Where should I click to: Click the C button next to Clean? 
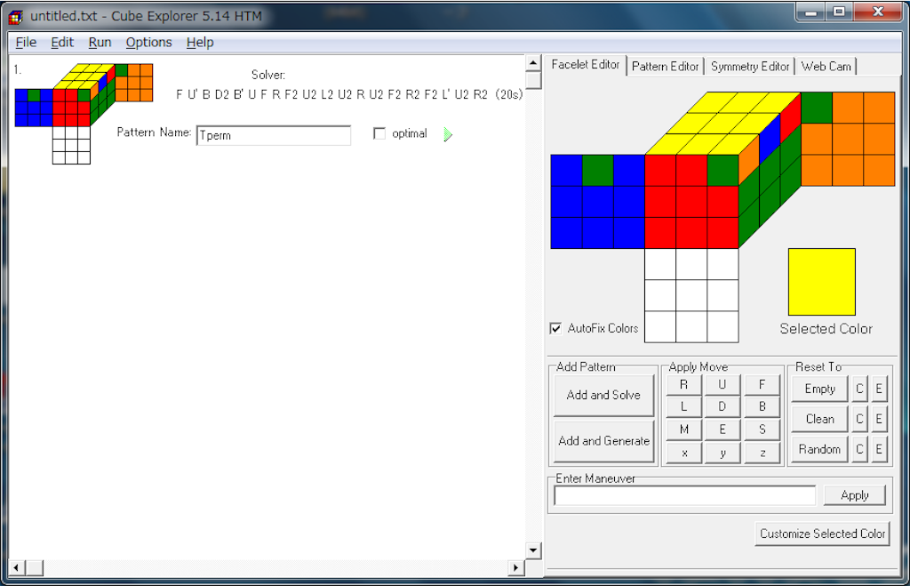859,419
